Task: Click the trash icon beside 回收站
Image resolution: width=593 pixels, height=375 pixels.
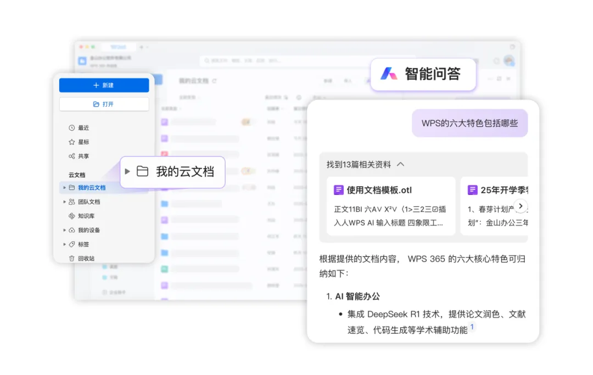Action: point(71,259)
